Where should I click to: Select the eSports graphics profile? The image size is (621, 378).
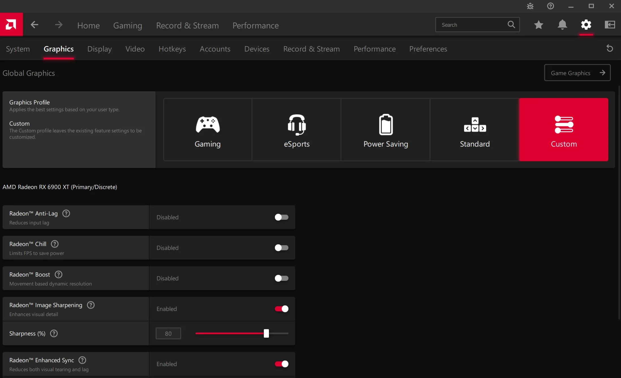pos(297,130)
